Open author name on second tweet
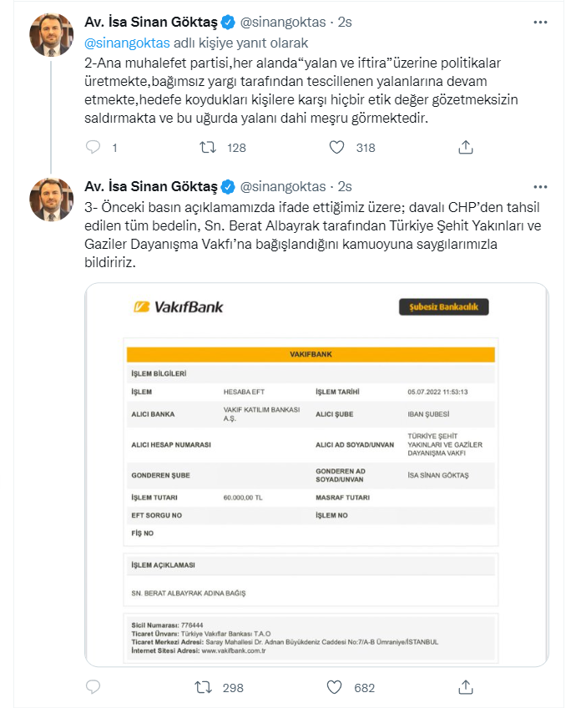 tap(150, 185)
